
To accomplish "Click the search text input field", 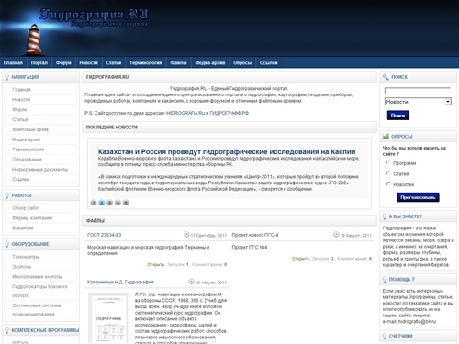I will coord(418,91).
